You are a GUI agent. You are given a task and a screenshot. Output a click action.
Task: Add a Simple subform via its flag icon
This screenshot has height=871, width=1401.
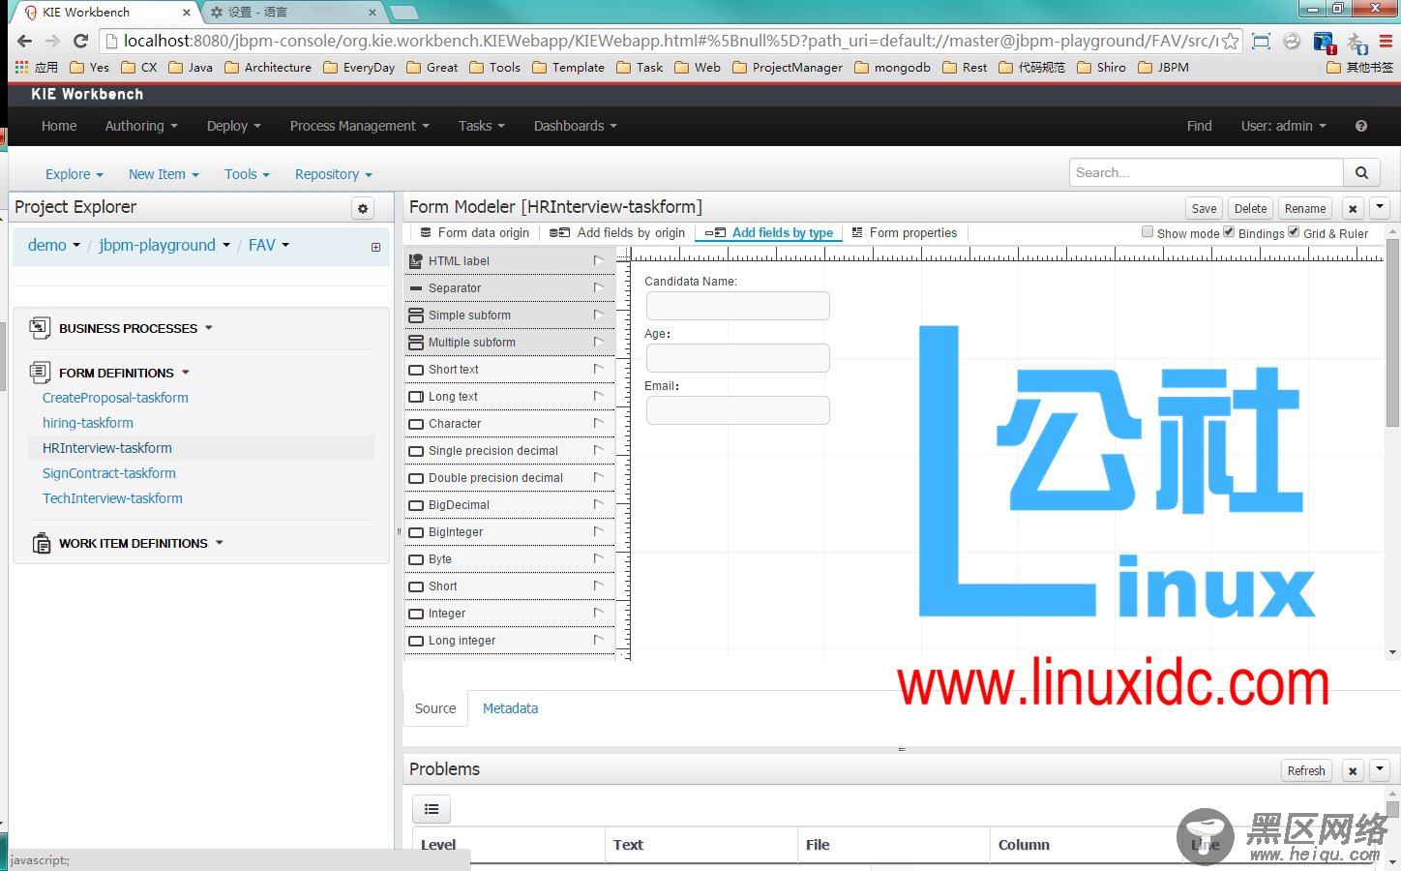coord(598,315)
